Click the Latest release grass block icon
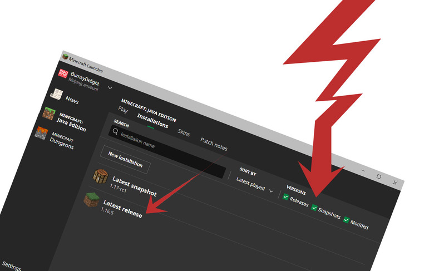Image resolution: width=434 pixels, height=271 pixels. [92, 200]
